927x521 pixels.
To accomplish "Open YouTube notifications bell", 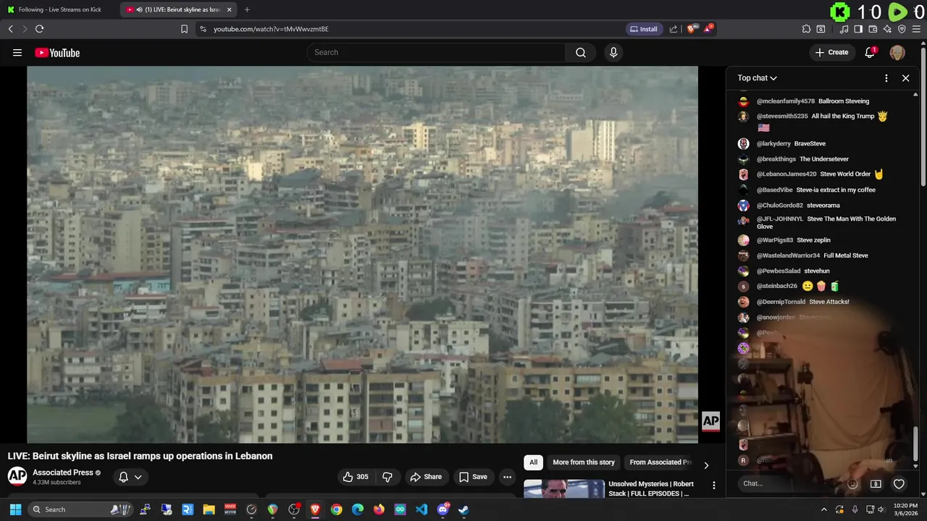I will [x=870, y=52].
